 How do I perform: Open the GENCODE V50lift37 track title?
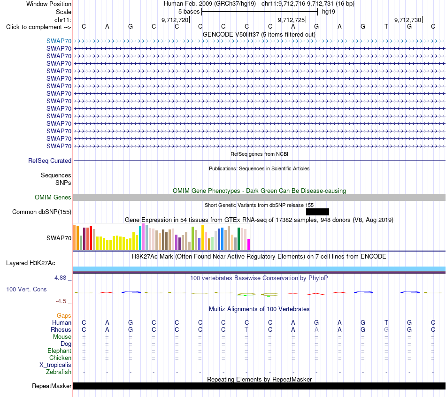click(x=259, y=34)
